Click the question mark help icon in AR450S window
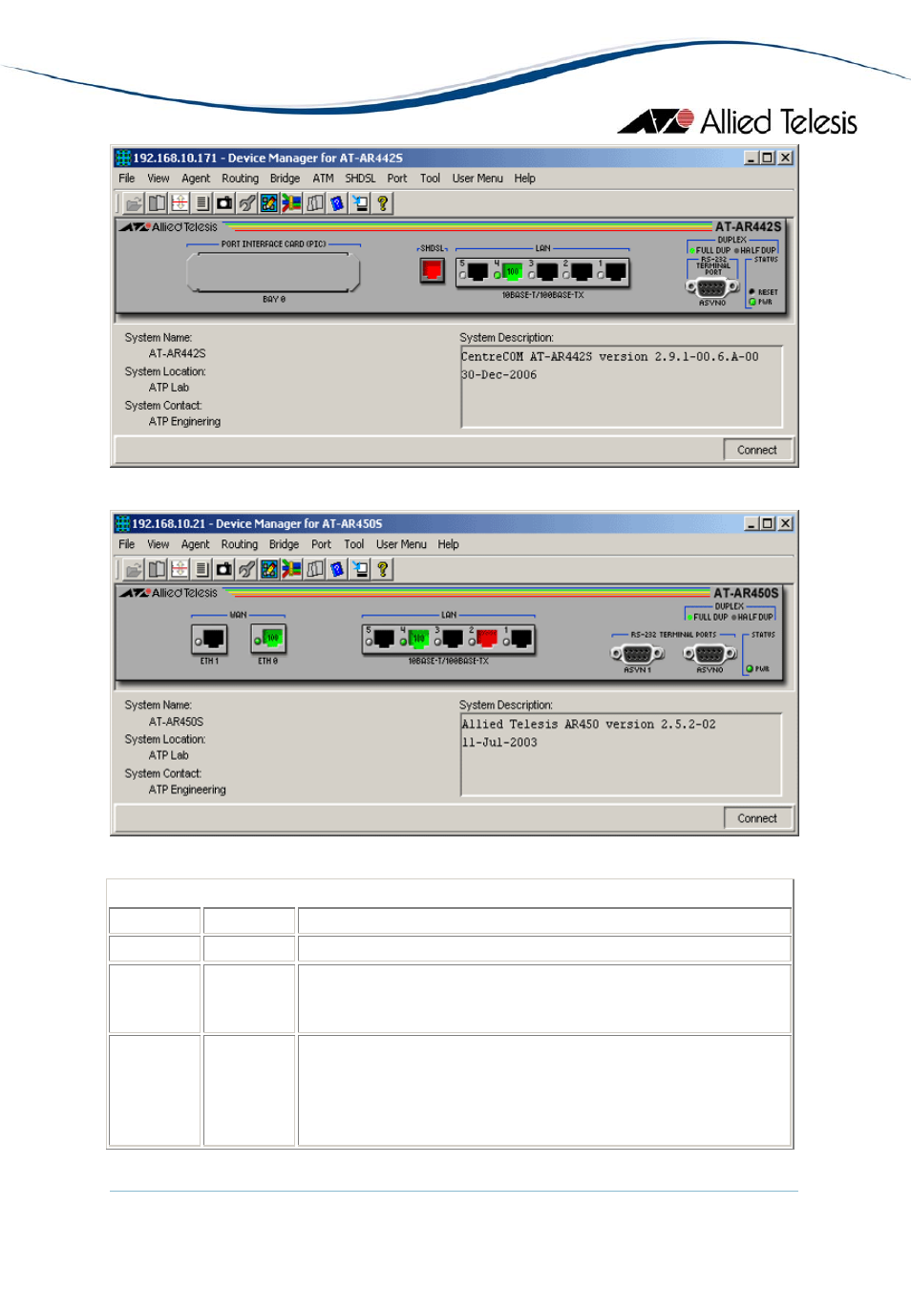Viewport: 911px width, 1289px height. click(x=383, y=570)
